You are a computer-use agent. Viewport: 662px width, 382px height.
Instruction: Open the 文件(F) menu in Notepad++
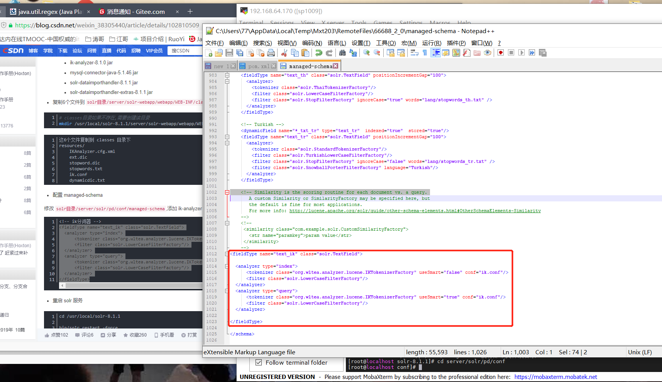point(215,43)
